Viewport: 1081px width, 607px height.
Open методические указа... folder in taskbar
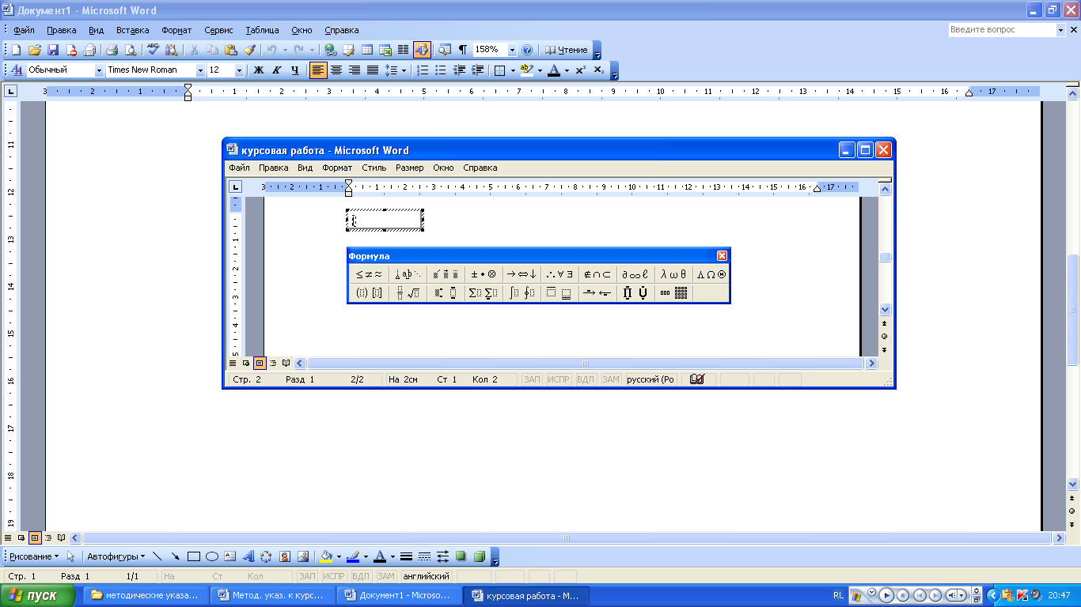146,595
